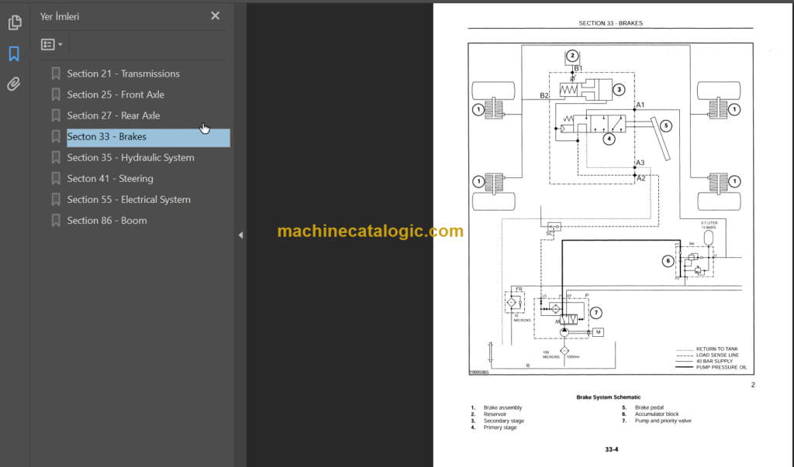This screenshot has width=794, height=467.
Task: Open the bookmark options dropdown arrow
Action: (58, 44)
